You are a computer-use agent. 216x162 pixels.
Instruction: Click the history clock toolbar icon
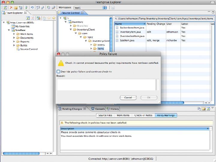(x=49, y=7)
